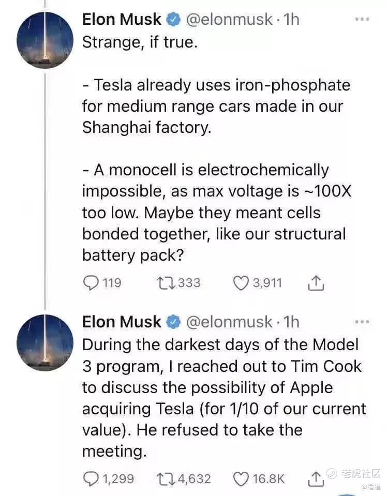Like the tweet with 3,911 likes

click(242, 282)
